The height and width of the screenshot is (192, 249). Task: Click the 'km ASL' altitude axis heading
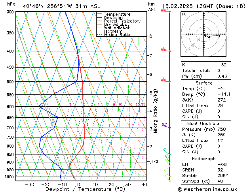point(152,7)
